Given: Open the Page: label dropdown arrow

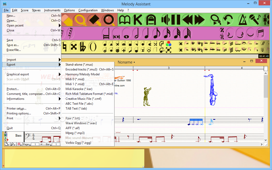Looking at the screenshot, I should point(30,145).
